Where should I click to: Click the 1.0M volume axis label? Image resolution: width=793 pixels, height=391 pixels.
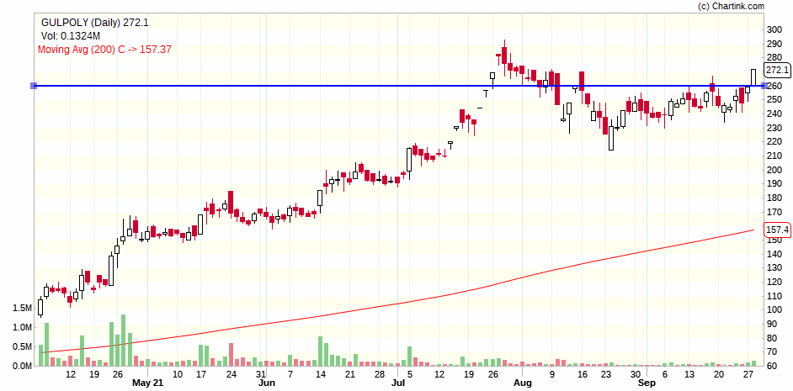(23, 327)
